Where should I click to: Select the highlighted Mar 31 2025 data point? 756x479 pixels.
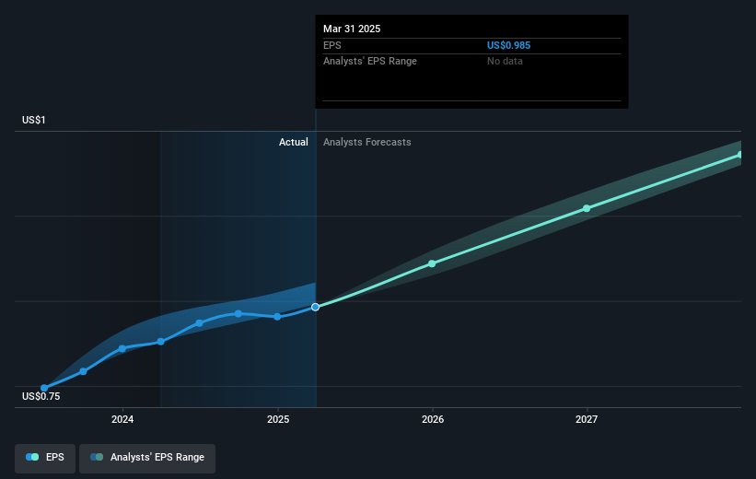(x=315, y=307)
